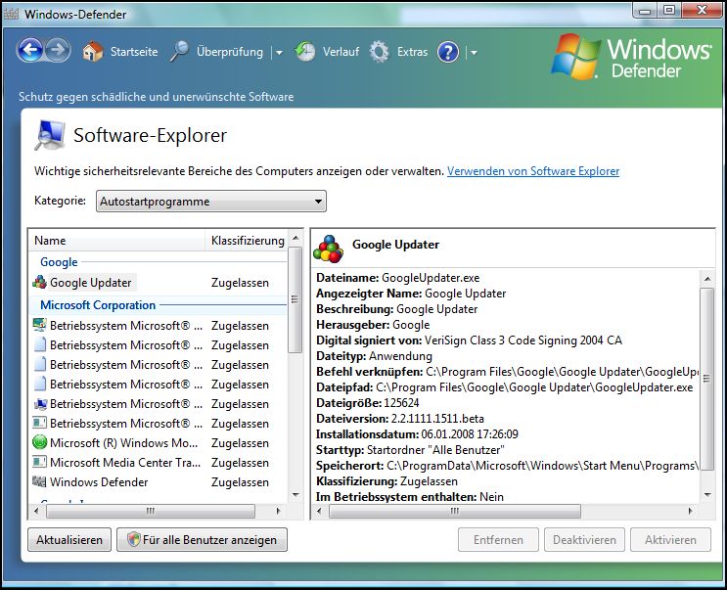Click the Herausgeber: Google line
This screenshot has height=590, width=727.
373,325
